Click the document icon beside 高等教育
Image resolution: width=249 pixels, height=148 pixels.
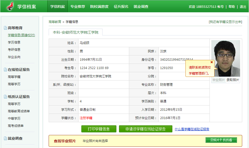coord(5,28)
